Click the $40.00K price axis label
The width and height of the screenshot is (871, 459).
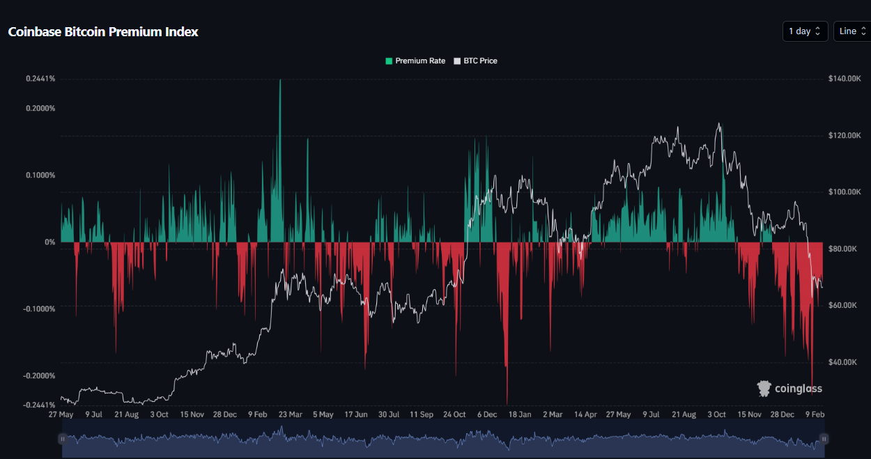click(x=843, y=362)
